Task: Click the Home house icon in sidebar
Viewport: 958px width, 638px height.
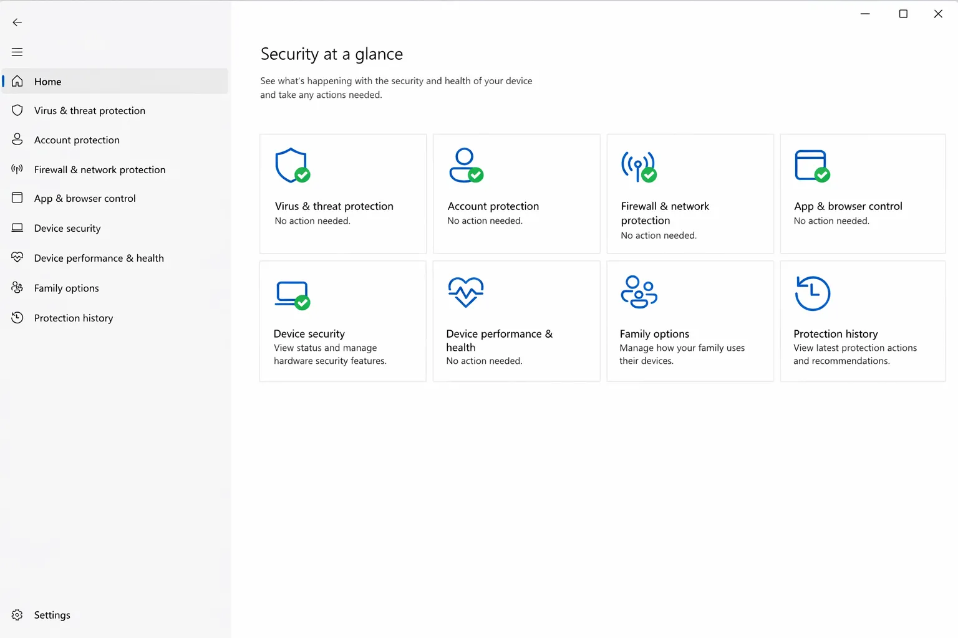Action: click(x=17, y=81)
